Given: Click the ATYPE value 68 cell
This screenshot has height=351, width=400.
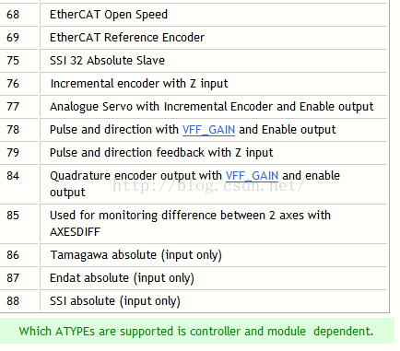Looking at the screenshot, I should click(x=13, y=15).
